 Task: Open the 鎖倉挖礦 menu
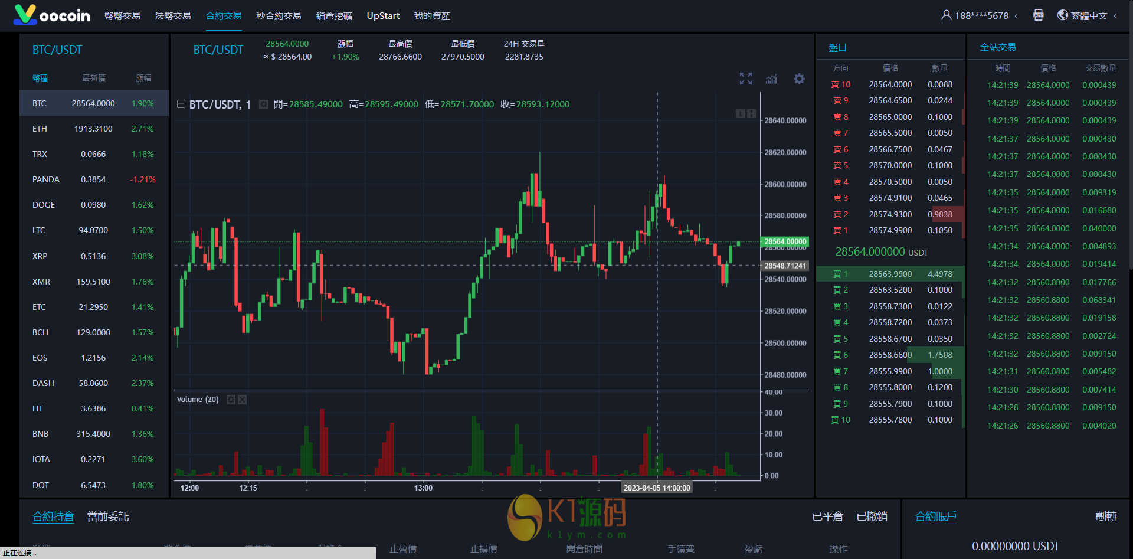tap(334, 16)
